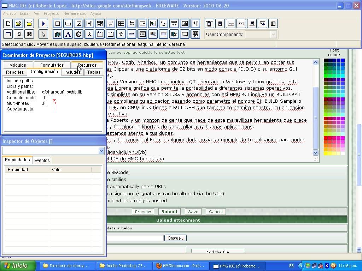Click the message text area's scroll-down arrow
This screenshot has width=362, height=271.
(x=316, y=153)
